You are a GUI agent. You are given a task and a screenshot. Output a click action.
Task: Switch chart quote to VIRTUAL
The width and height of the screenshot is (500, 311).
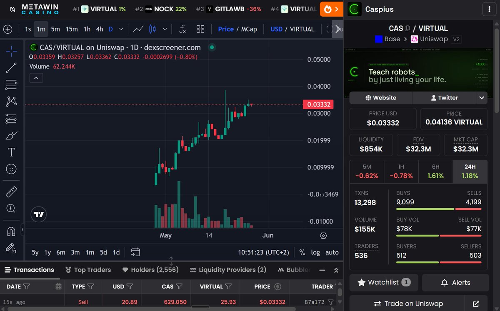302,29
